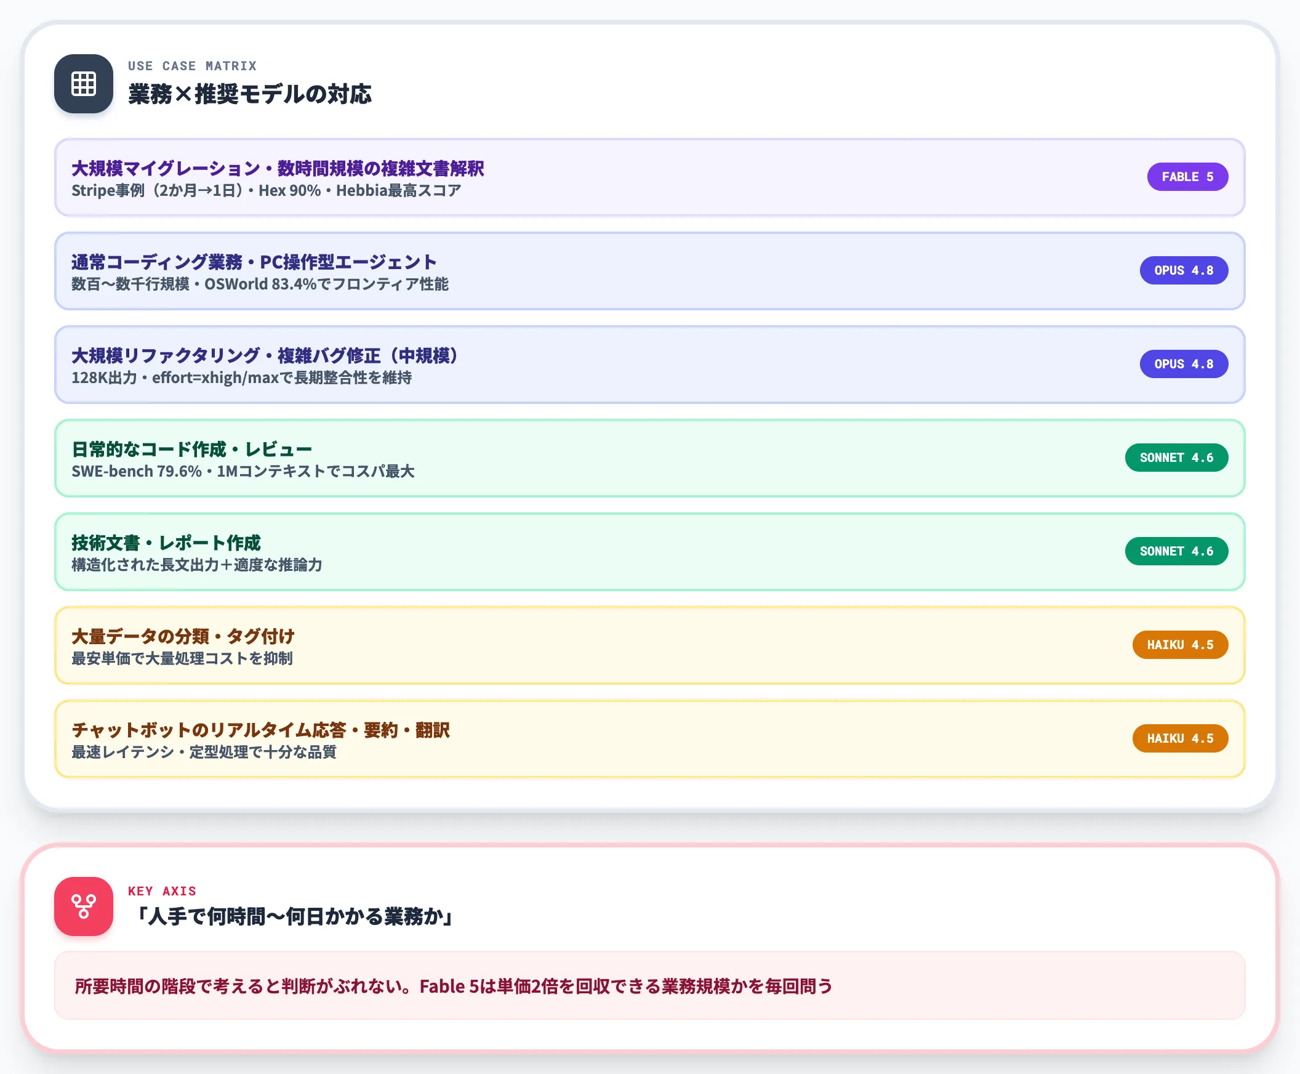Image resolution: width=1300 pixels, height=1074 pixels.
Task: Click the HAIKU 4.5 badge in 大量データの分類 row
Action: 1180,645
